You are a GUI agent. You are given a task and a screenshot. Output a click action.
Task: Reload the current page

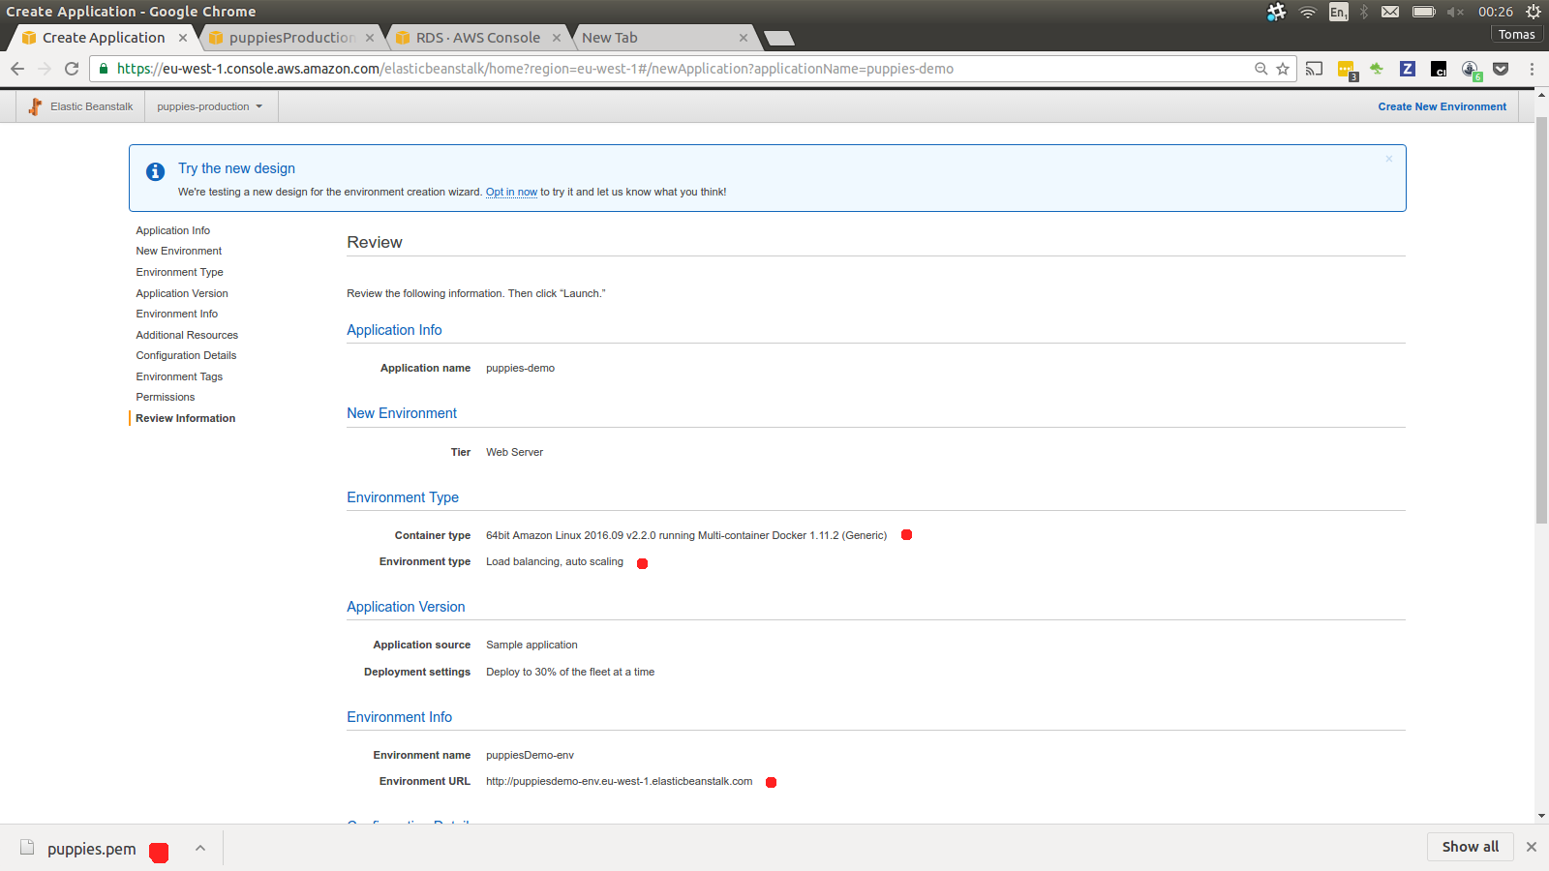point(72,69)
